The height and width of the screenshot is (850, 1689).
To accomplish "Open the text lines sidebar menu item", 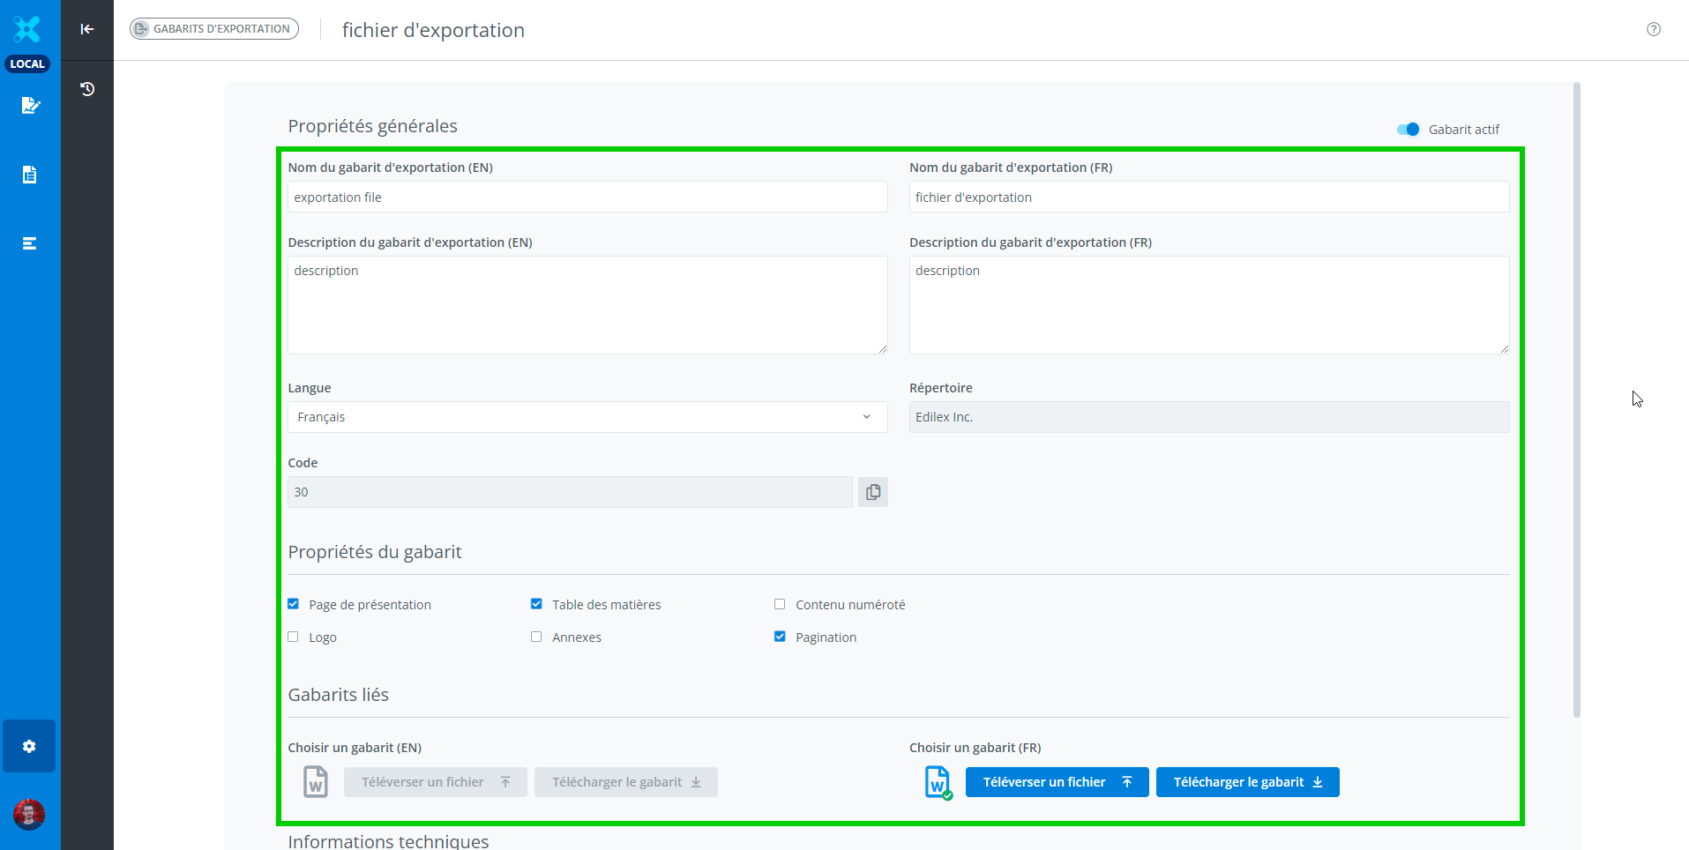I will [x=29, y=243].
